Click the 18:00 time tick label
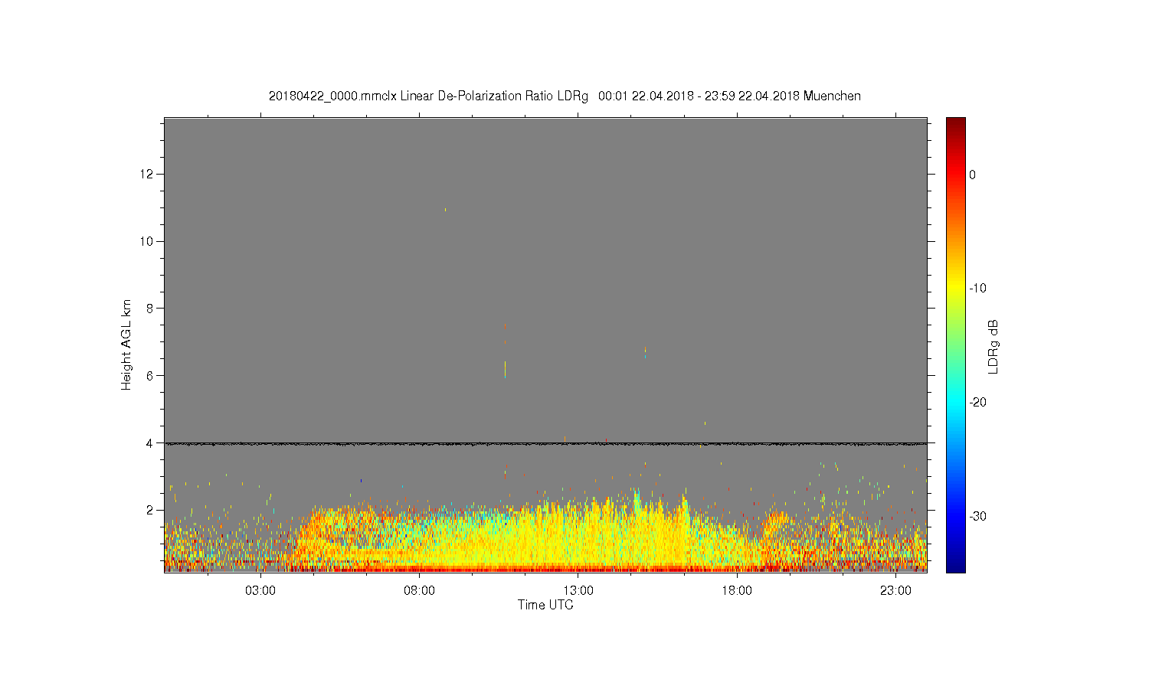 [737, 591]
